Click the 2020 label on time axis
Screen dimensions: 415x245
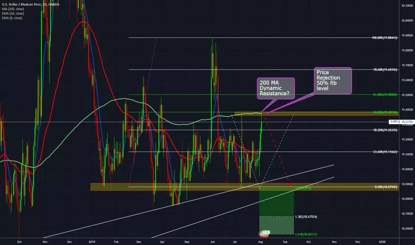(382, 242)
